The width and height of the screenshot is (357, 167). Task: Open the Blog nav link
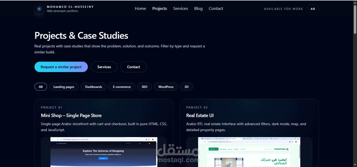[x=198, y=9]
